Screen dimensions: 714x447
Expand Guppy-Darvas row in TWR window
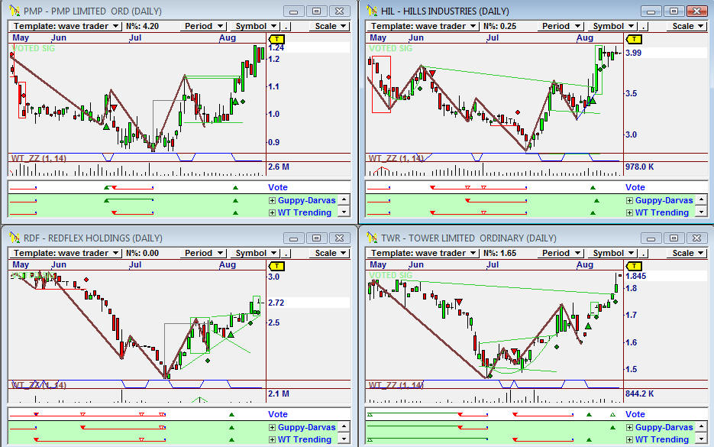(x=629, y=427)
